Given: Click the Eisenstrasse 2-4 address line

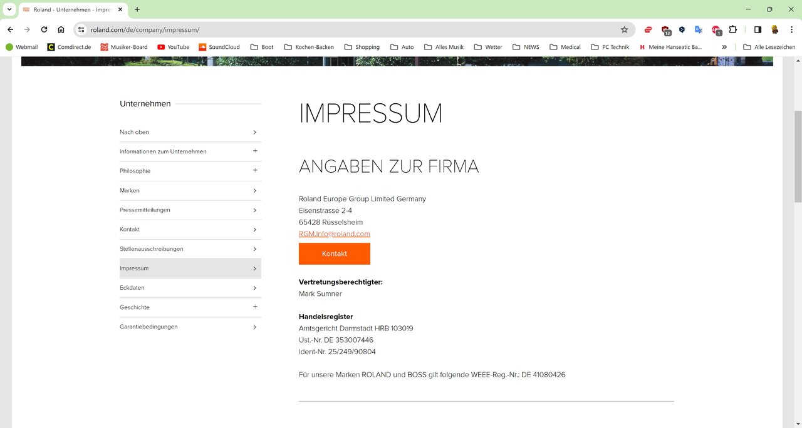Looking at the screenshot, I should (325, 210).
